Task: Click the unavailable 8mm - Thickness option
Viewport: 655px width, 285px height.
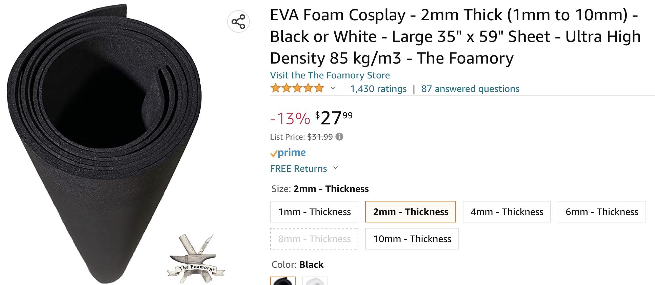Action: 314,239
